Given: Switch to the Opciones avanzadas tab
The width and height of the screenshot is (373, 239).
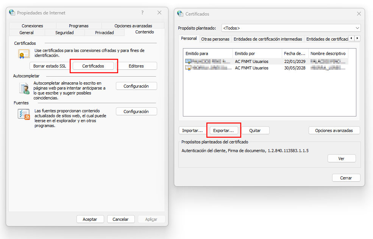Looking at the screenshot, I should click(x=133, y=25).
